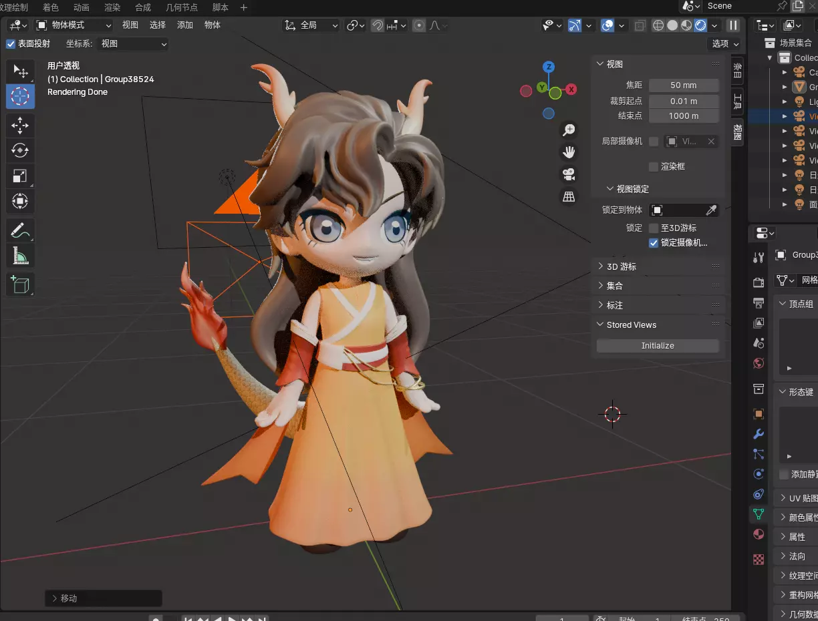The height and width of the screenshot is (621, 818).
Task: Open the 全局 transform orientation dropdown
Action: point(311,25)
